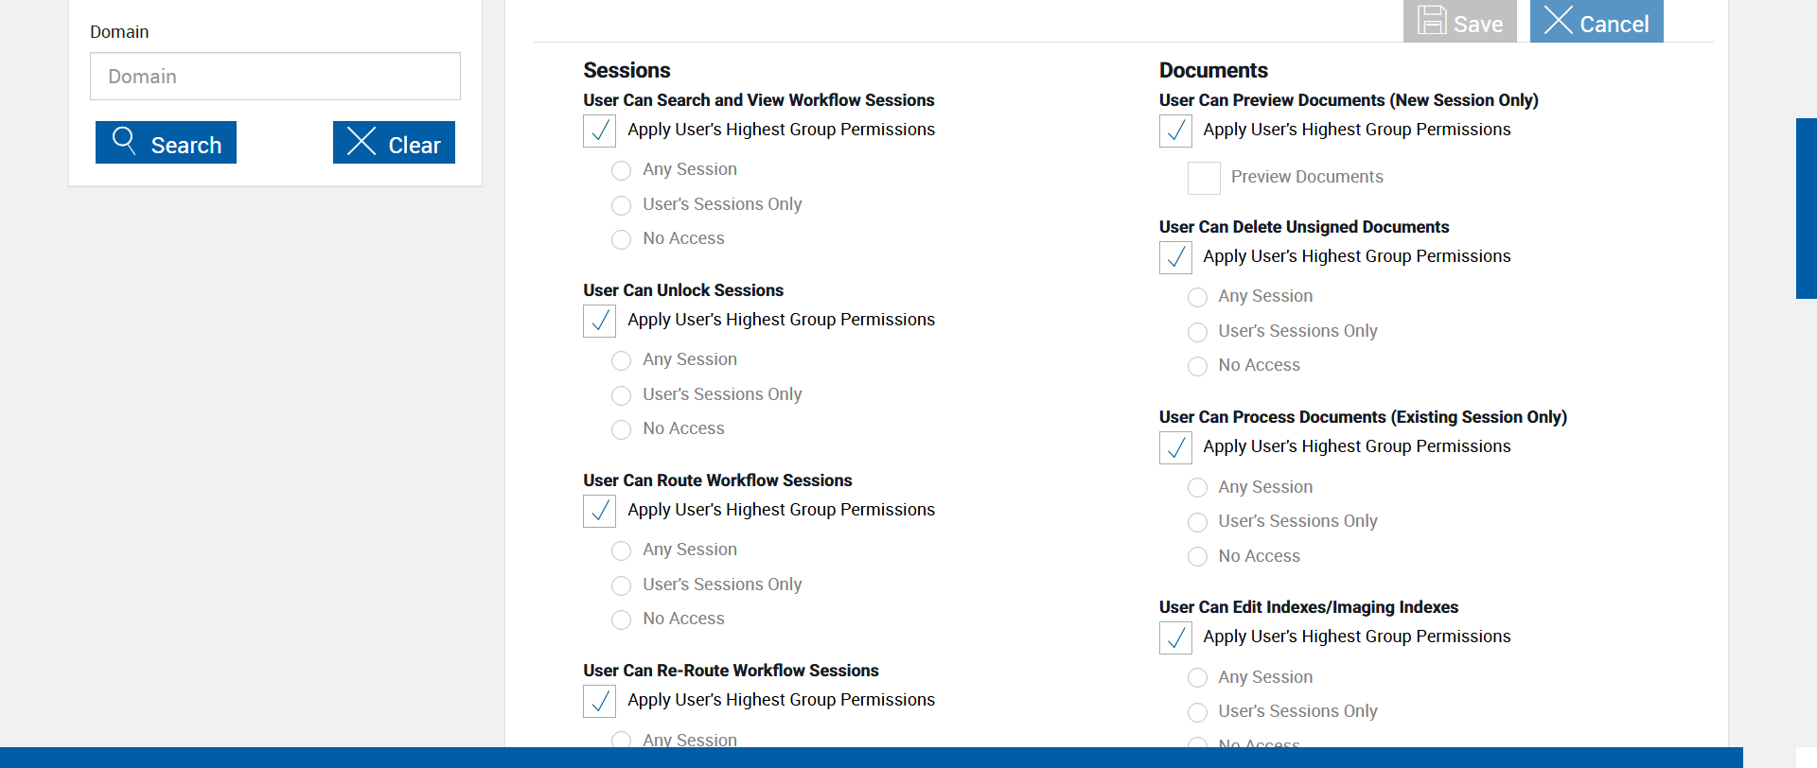Click the magnifier icon on Search button

point(124,141)
